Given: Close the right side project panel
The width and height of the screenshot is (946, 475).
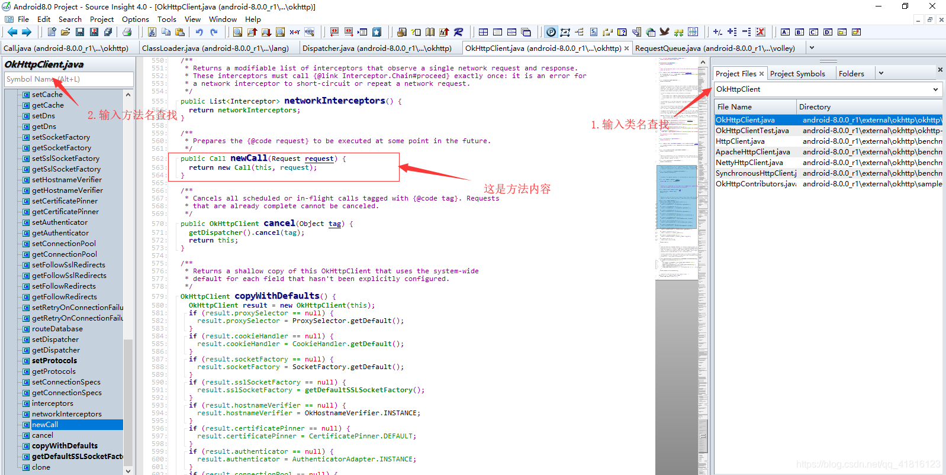Looking at the screenshot, I should [940, 70].
